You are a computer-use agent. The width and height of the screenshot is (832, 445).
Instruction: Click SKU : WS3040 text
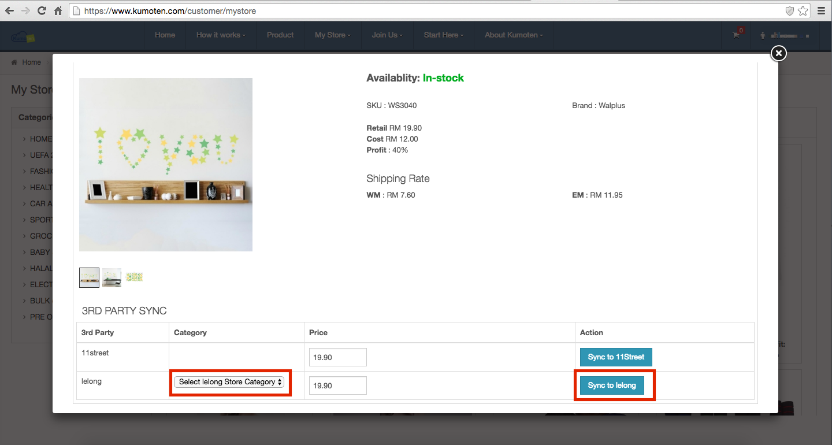pos(391,106)
